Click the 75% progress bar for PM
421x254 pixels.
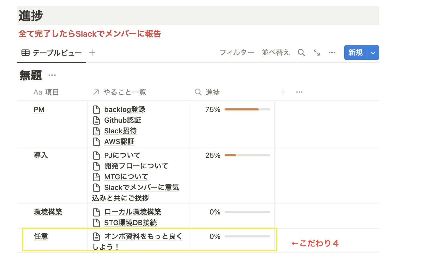247,109
